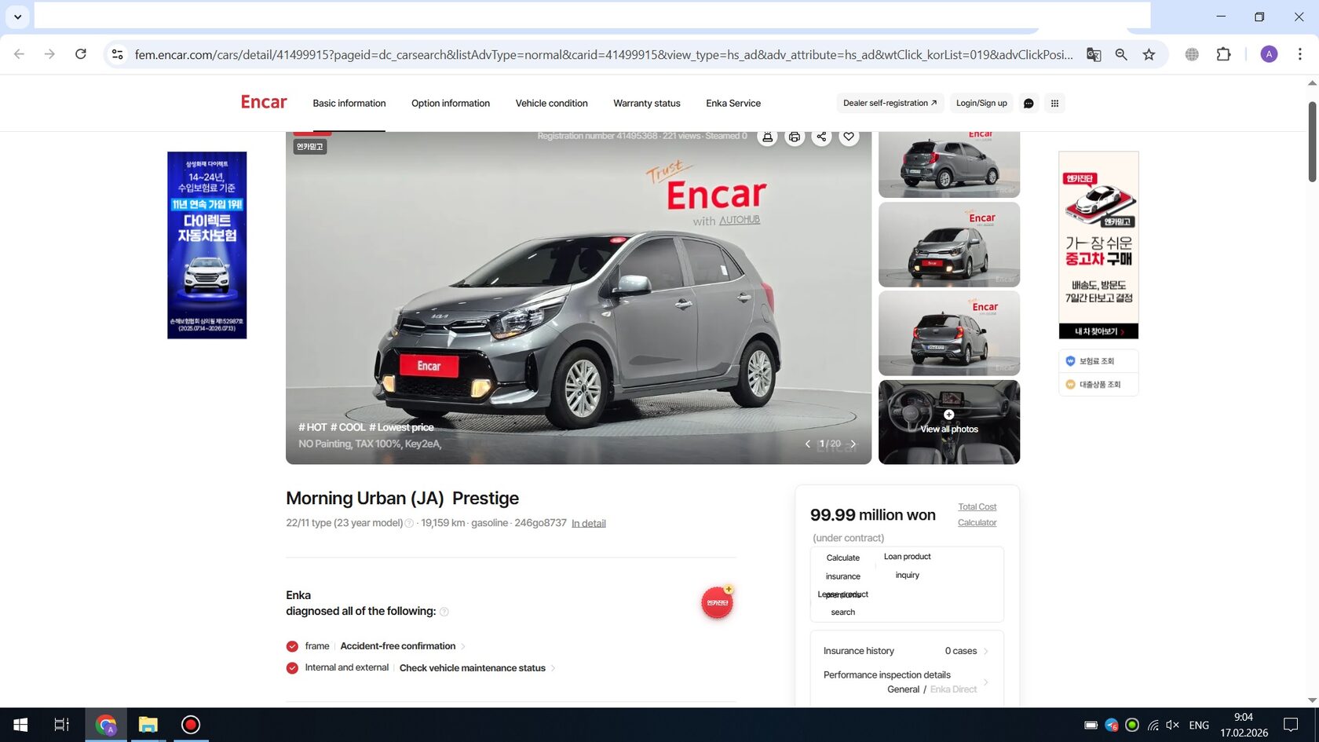Click Loan product inquiry option
This screenshot has width=1319, height=742.
(908, 566)
